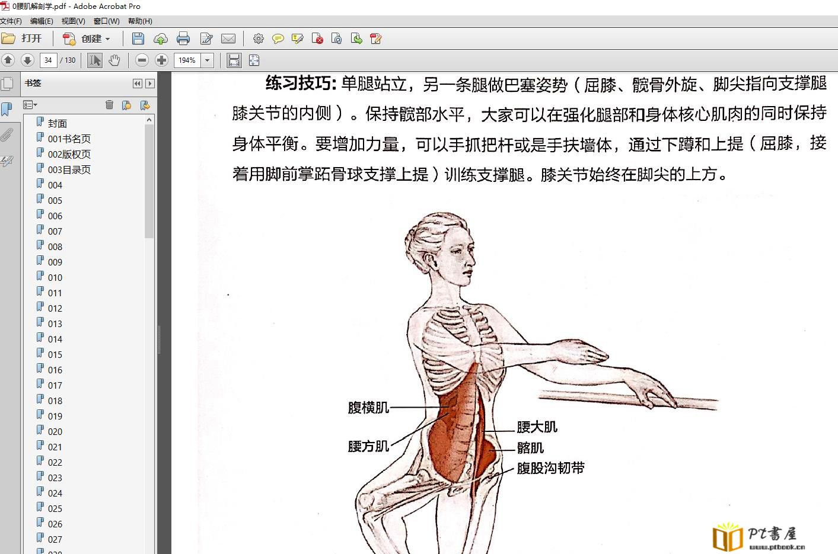Click the 腹股沟韧带 label in the diagram
Screen dimensions: 838x554
551,468
